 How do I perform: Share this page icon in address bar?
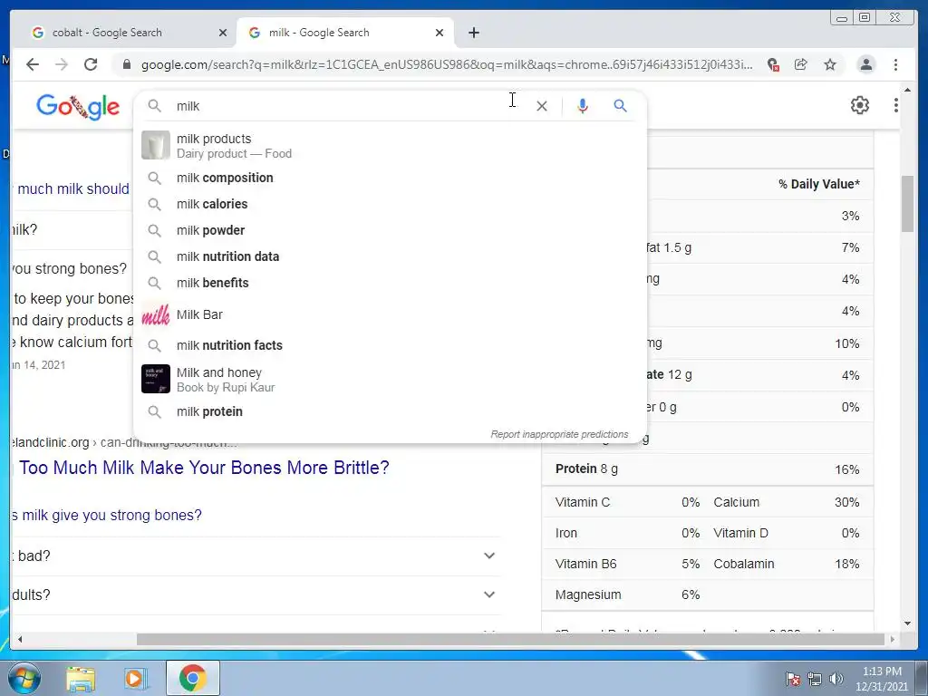[801, 64]
